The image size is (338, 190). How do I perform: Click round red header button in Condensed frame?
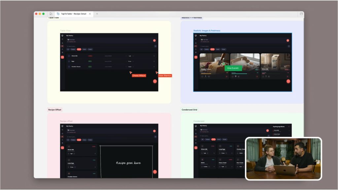(x=267, y=131)
